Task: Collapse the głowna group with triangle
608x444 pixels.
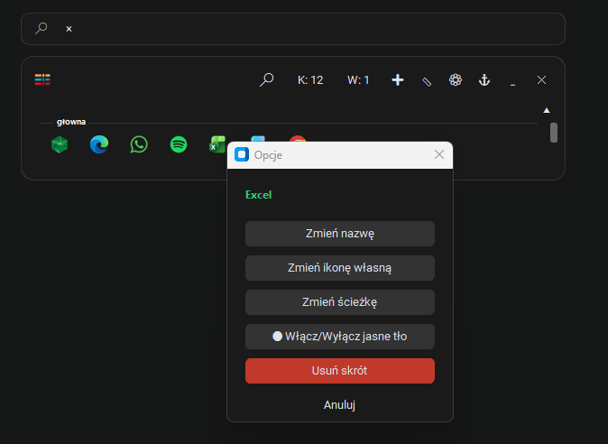Action: (547, 110)
